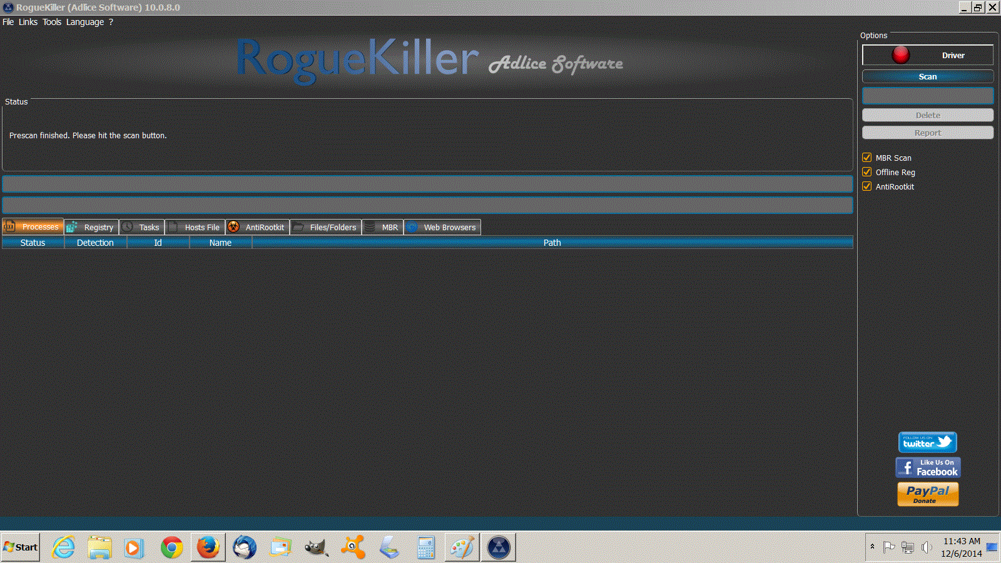Start a scan with the Scan button
Screen dimensions: 1001x563
[928, 76]
